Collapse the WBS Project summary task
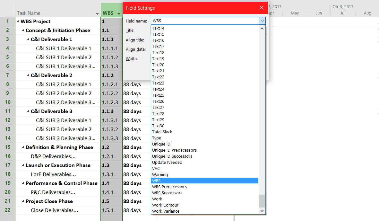The width and height of the screenshot is (379, 221). tap(18, 21)
